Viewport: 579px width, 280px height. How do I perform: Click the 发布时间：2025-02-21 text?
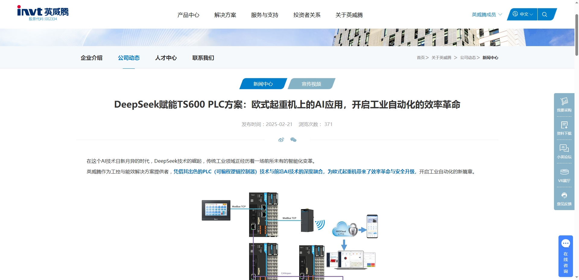(267, 124)
